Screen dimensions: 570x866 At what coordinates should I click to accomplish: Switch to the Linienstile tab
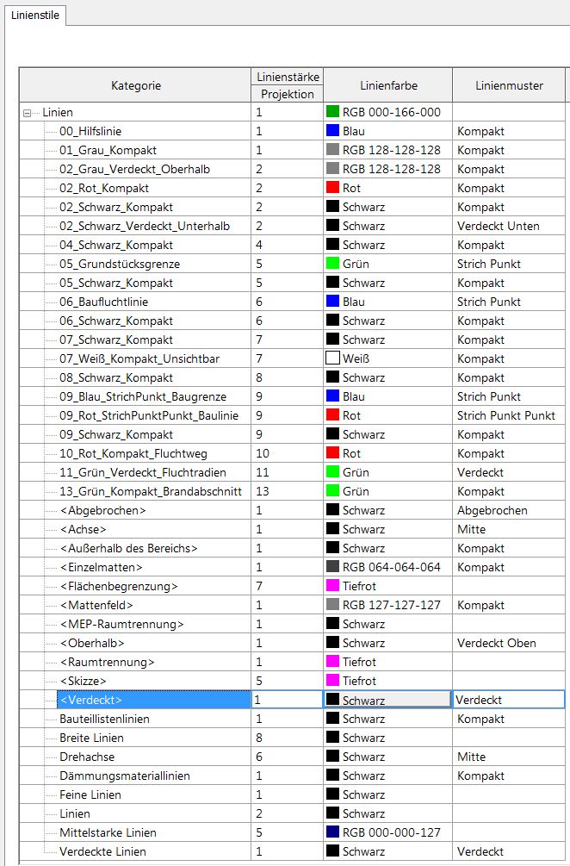[35, 14]
